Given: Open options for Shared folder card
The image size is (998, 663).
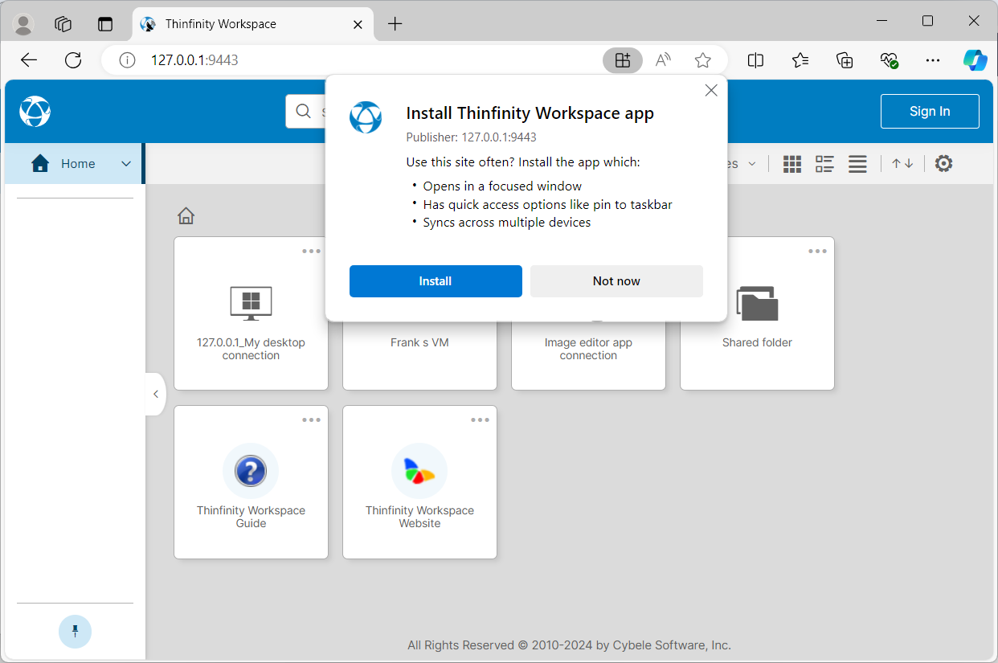Looking at the screenshot, I should pyautogui.click(x=817, y=252).
